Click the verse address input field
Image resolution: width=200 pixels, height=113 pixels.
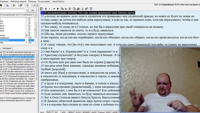pyautogui.click(x=12, y=10)
